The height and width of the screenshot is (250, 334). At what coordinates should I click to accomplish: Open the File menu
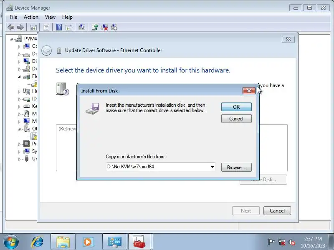point(13,17)
